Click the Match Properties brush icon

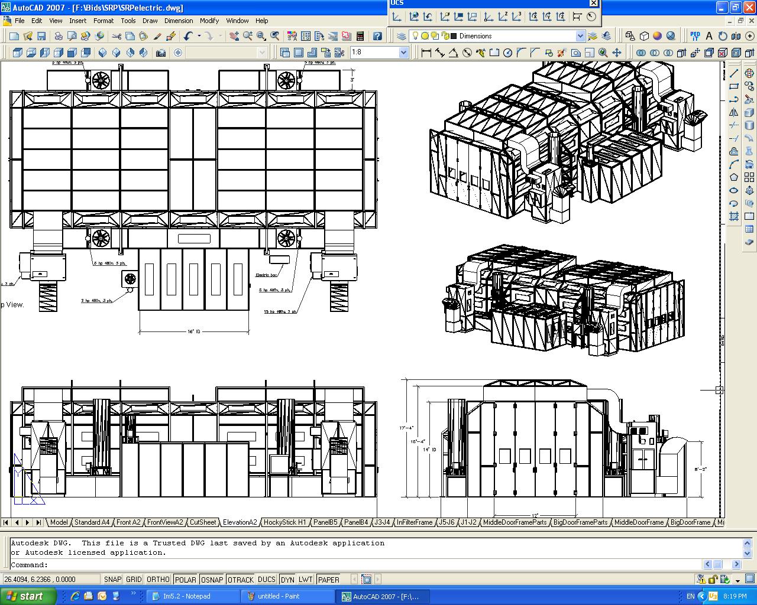tap(157, 36)
